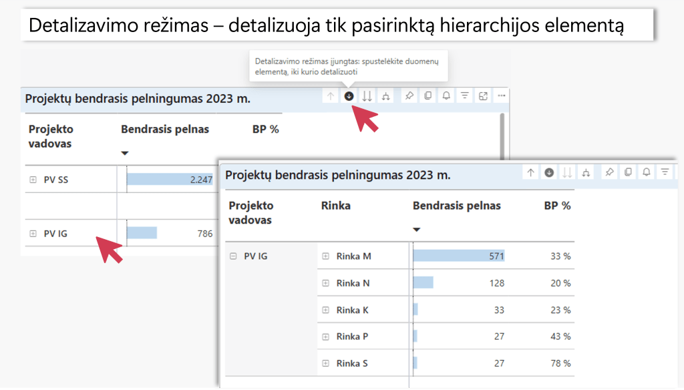Expand the Rinka M row
684x390 pixels.
326,256
